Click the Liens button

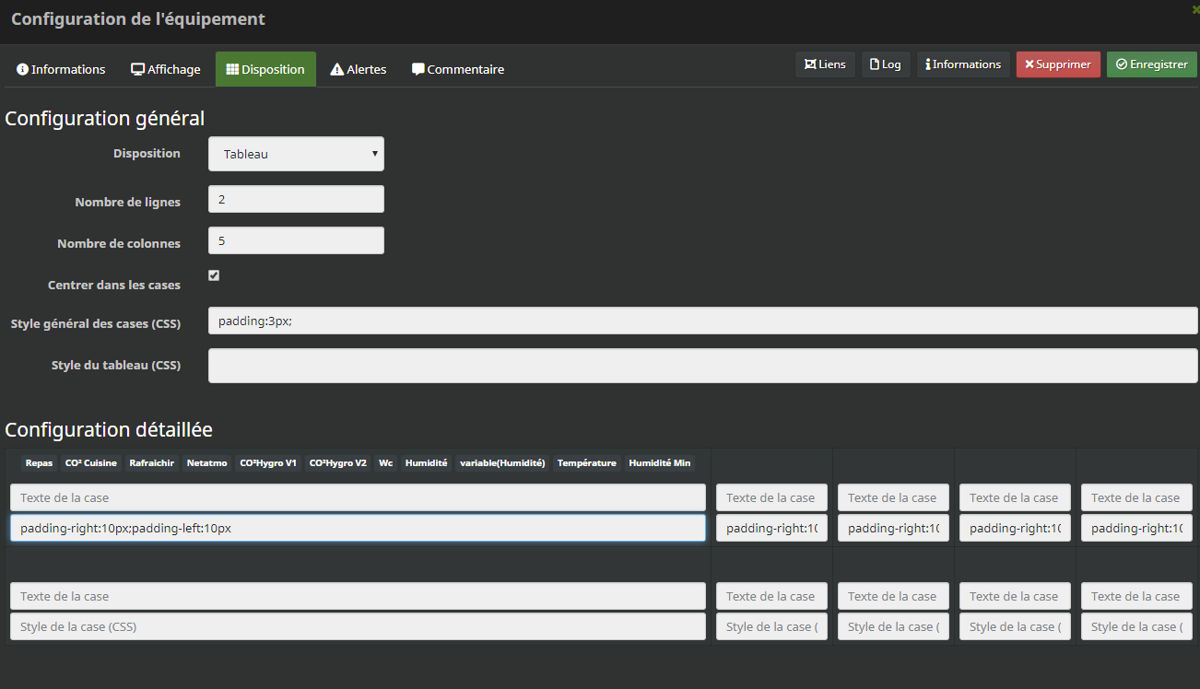(825, 64)
